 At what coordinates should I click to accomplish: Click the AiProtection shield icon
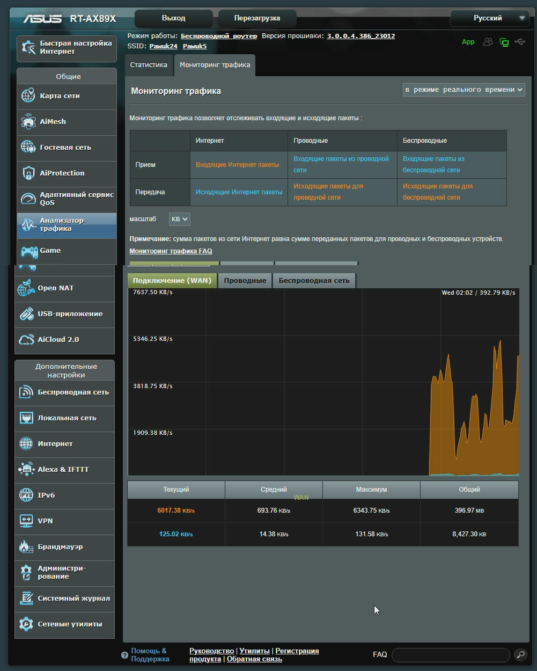point(28,173)
